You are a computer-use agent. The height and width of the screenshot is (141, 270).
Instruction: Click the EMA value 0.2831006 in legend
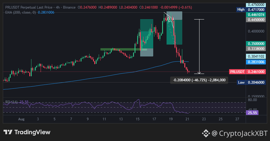(x=46, y=12)
